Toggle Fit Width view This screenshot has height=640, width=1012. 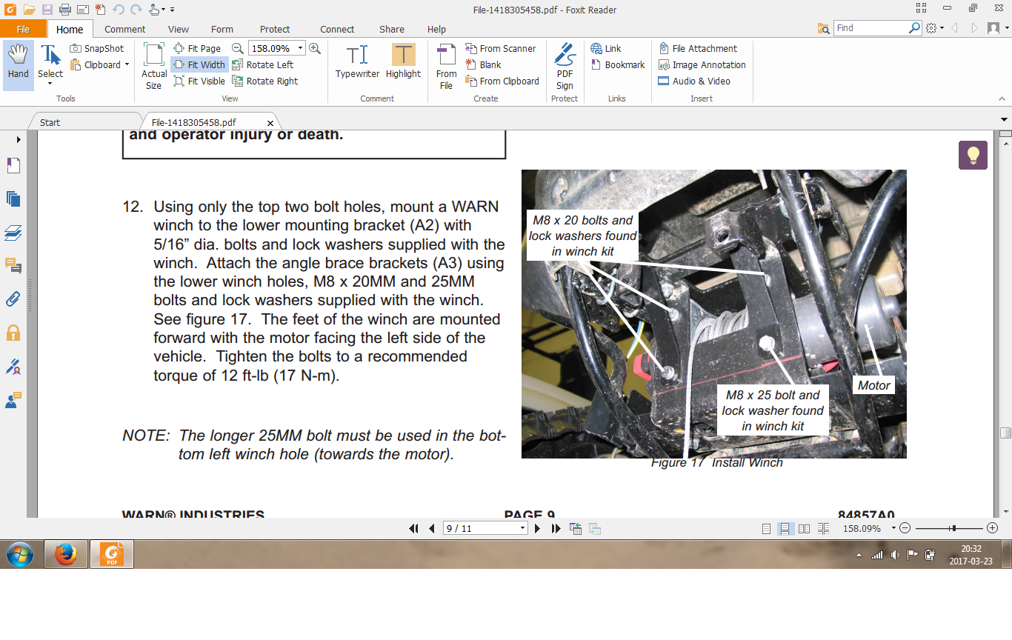click(199, 64)
